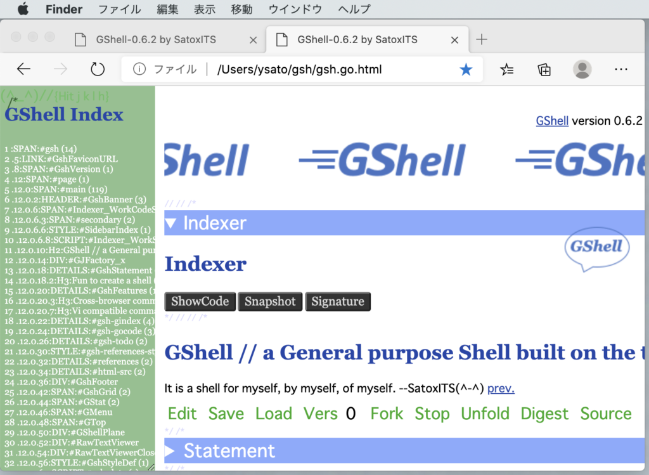The height and width of the screenshot is (475, 649).
Task: Open the browser three-dot settings menu
Action: 620,69
